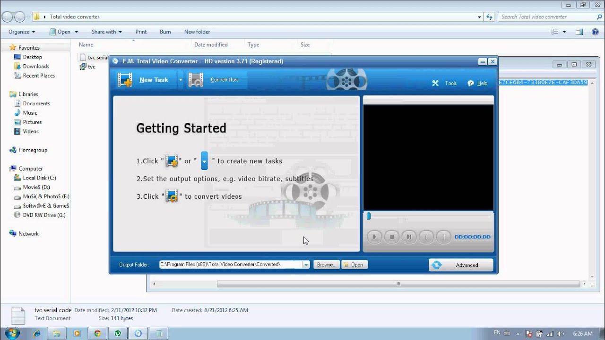Open DVD RW Drive (G:)
The image size is (605, 340).
[44, 215]
